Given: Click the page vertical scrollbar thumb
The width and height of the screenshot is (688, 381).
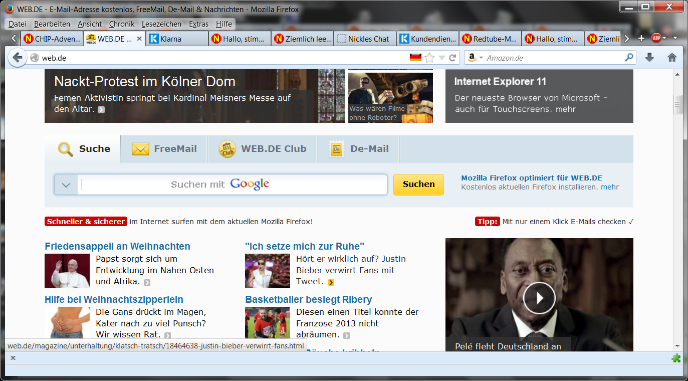Looking at the screenshot, I should coord(677,105).
